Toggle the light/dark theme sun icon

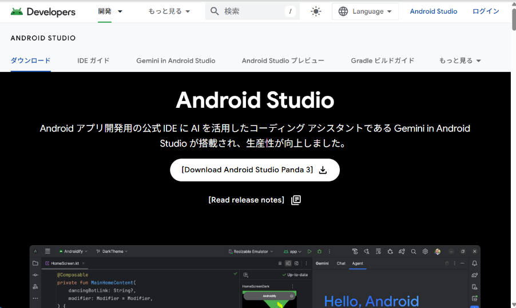pyautogui.click(x=316, y=11)
